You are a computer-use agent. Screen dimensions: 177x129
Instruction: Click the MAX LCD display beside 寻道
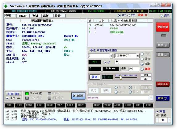pos(107,77)
